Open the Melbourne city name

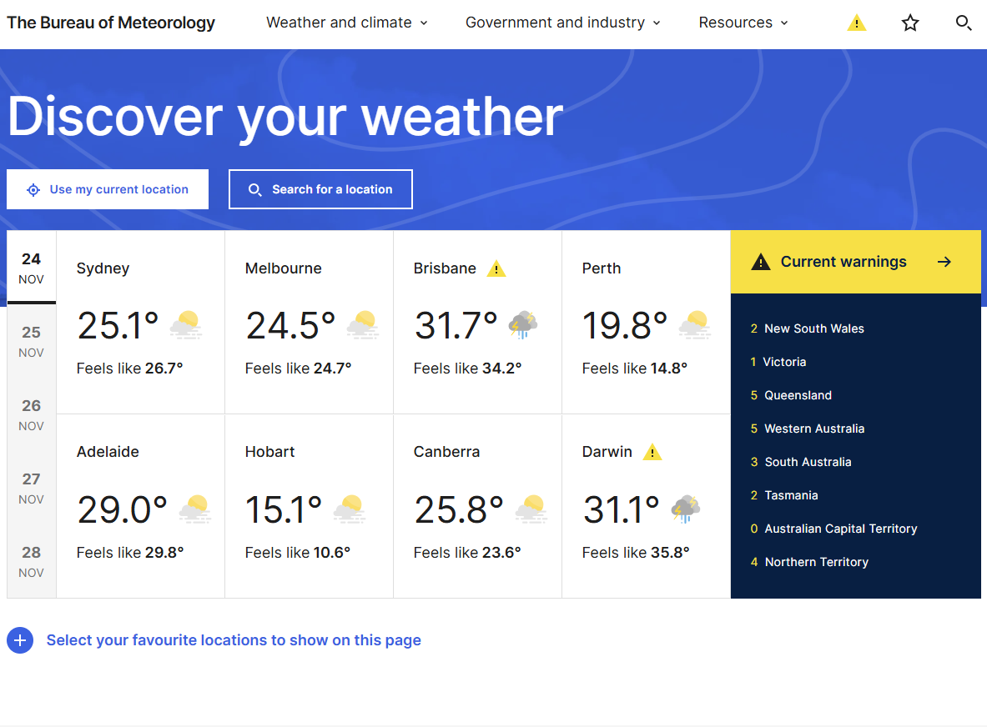click(284, 268)
